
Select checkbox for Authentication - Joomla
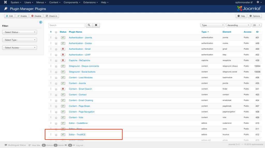click(56, 38)
